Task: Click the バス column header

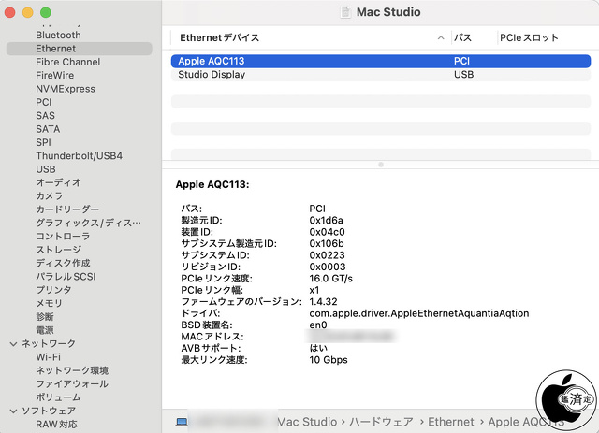Action: point(462,38)
